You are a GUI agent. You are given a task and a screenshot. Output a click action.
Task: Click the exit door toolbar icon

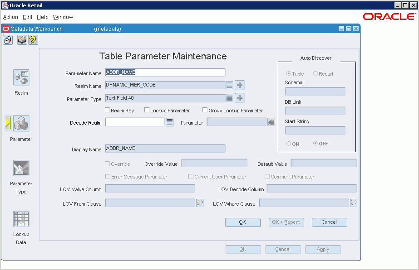[x=8, y=40]
